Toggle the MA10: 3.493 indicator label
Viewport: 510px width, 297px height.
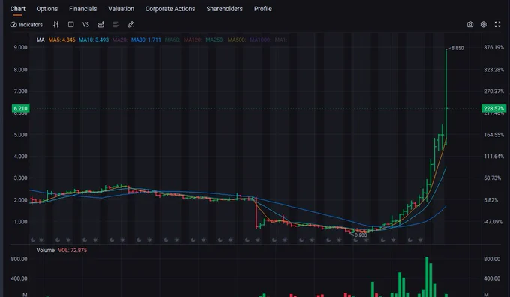click(94, 40)
